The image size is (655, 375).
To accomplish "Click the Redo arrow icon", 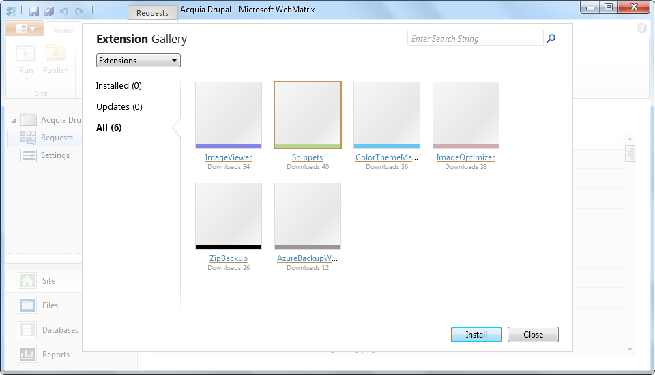I will (79, 12).
